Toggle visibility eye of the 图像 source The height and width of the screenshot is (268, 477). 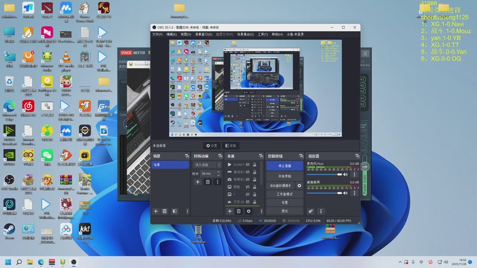pos(247,187)
